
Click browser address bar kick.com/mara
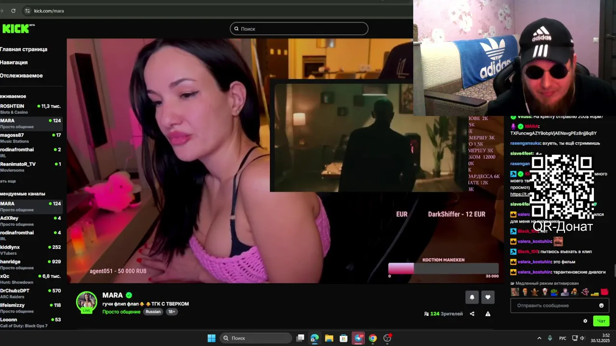(49, 11)
